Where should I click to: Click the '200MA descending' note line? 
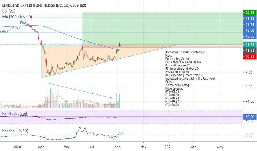pyautogui.click(x=177, y=85)
